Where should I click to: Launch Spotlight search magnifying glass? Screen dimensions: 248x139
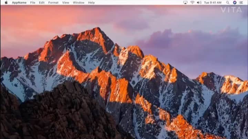click(228, 2)
